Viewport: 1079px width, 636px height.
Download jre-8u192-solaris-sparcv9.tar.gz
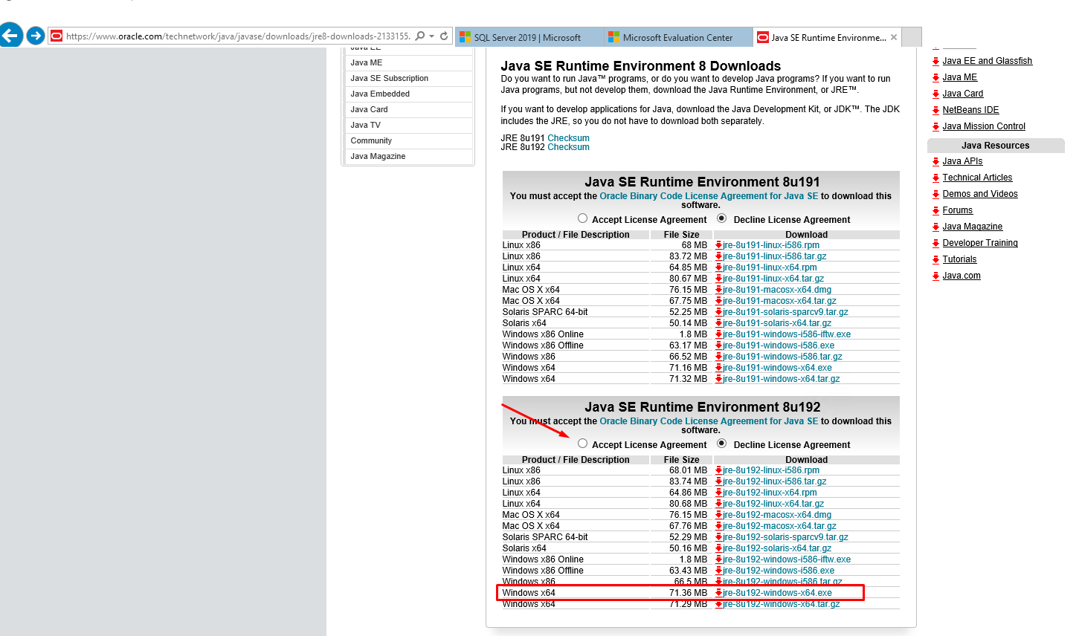785,537
